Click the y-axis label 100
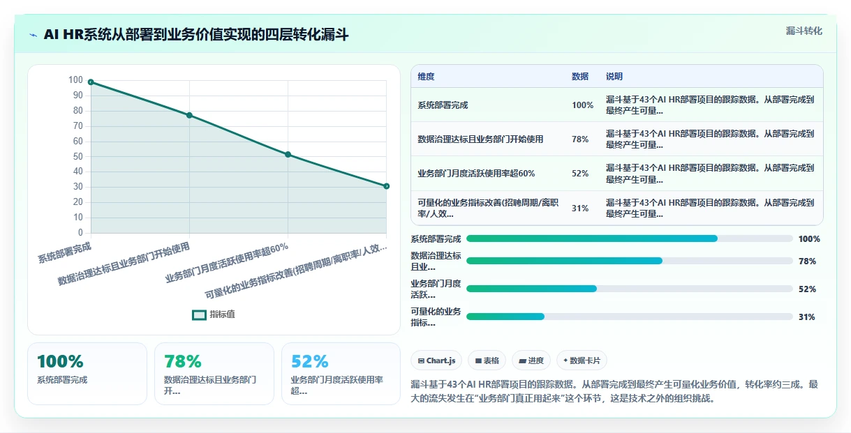 [x=75, y=80]
